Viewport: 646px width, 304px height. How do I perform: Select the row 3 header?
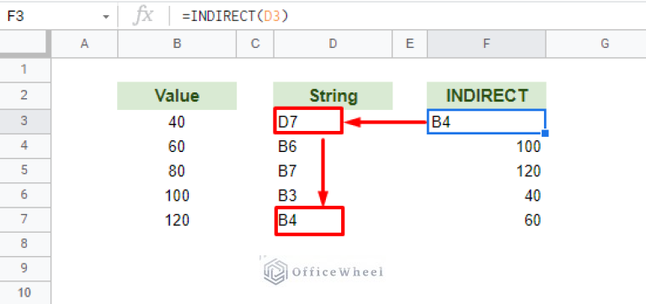[x=24, y=122]
